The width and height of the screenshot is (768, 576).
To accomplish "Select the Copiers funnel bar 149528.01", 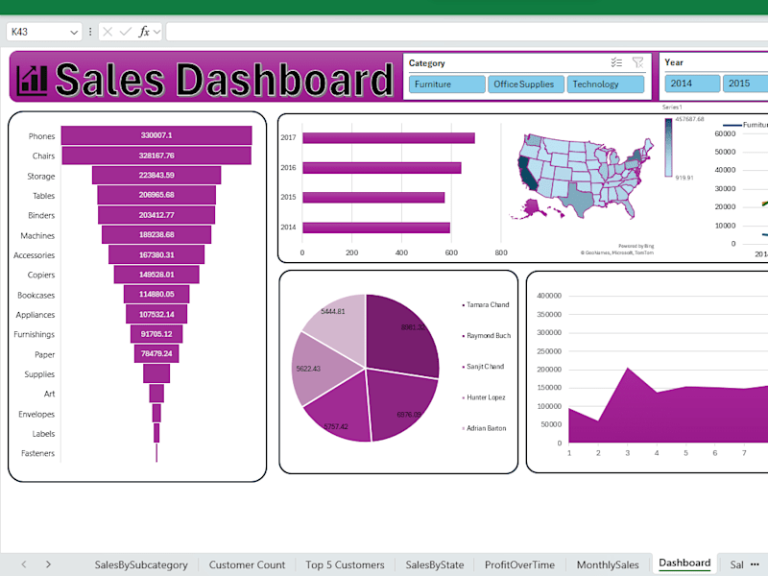I will click(x=156, y=275).
